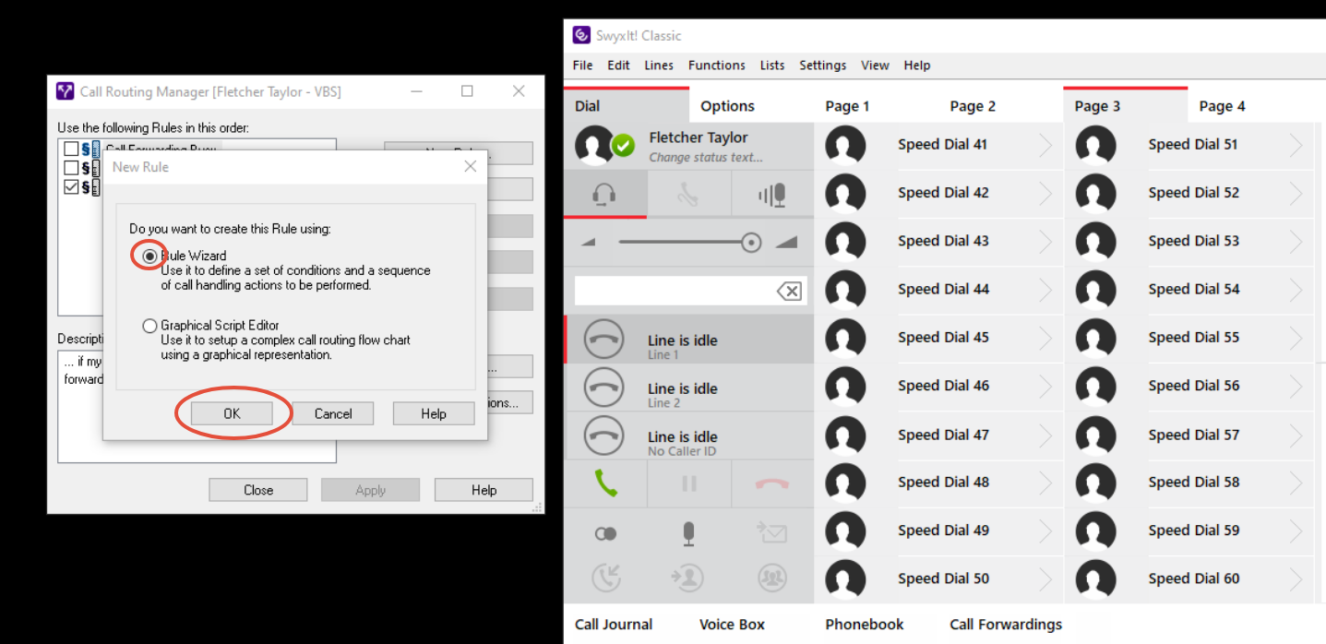Select Speed Dial 47 entry
This screenshot has height=644, width=1326.
click(x=938, y=435)
